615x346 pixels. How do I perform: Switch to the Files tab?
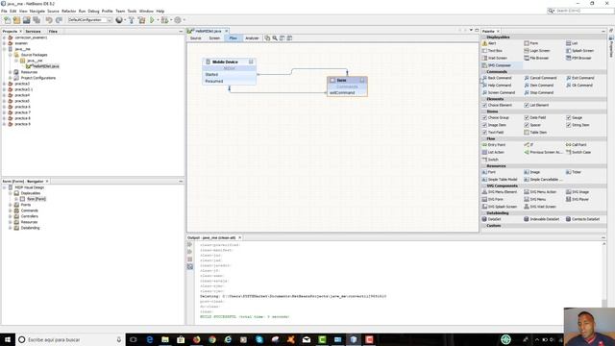click(53, 32)
